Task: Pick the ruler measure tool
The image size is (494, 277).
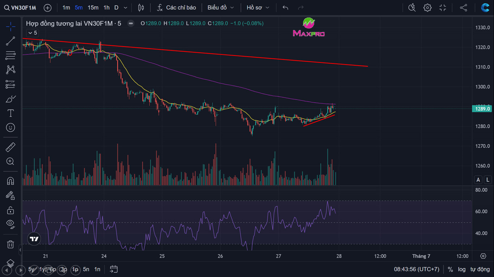Action: (x=10, y=147)
